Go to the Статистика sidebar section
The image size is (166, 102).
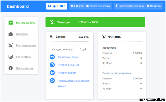tap(23, 57)
